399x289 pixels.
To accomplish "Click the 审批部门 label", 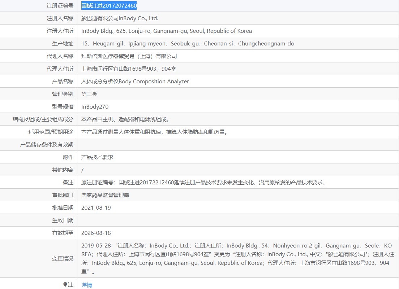I will (63, 195).
